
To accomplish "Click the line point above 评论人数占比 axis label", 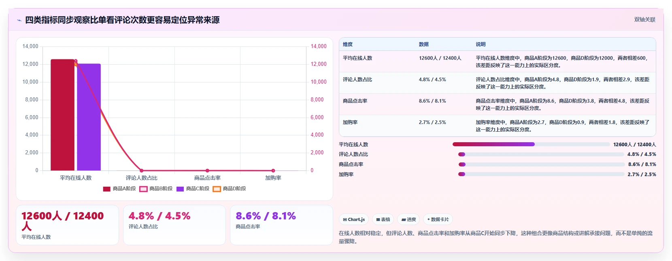I will tap(141, 170).
